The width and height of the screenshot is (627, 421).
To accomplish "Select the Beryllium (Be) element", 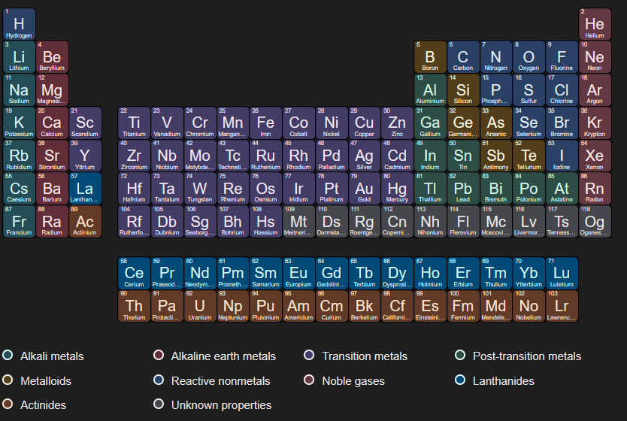I will click(x=52, y=57).
